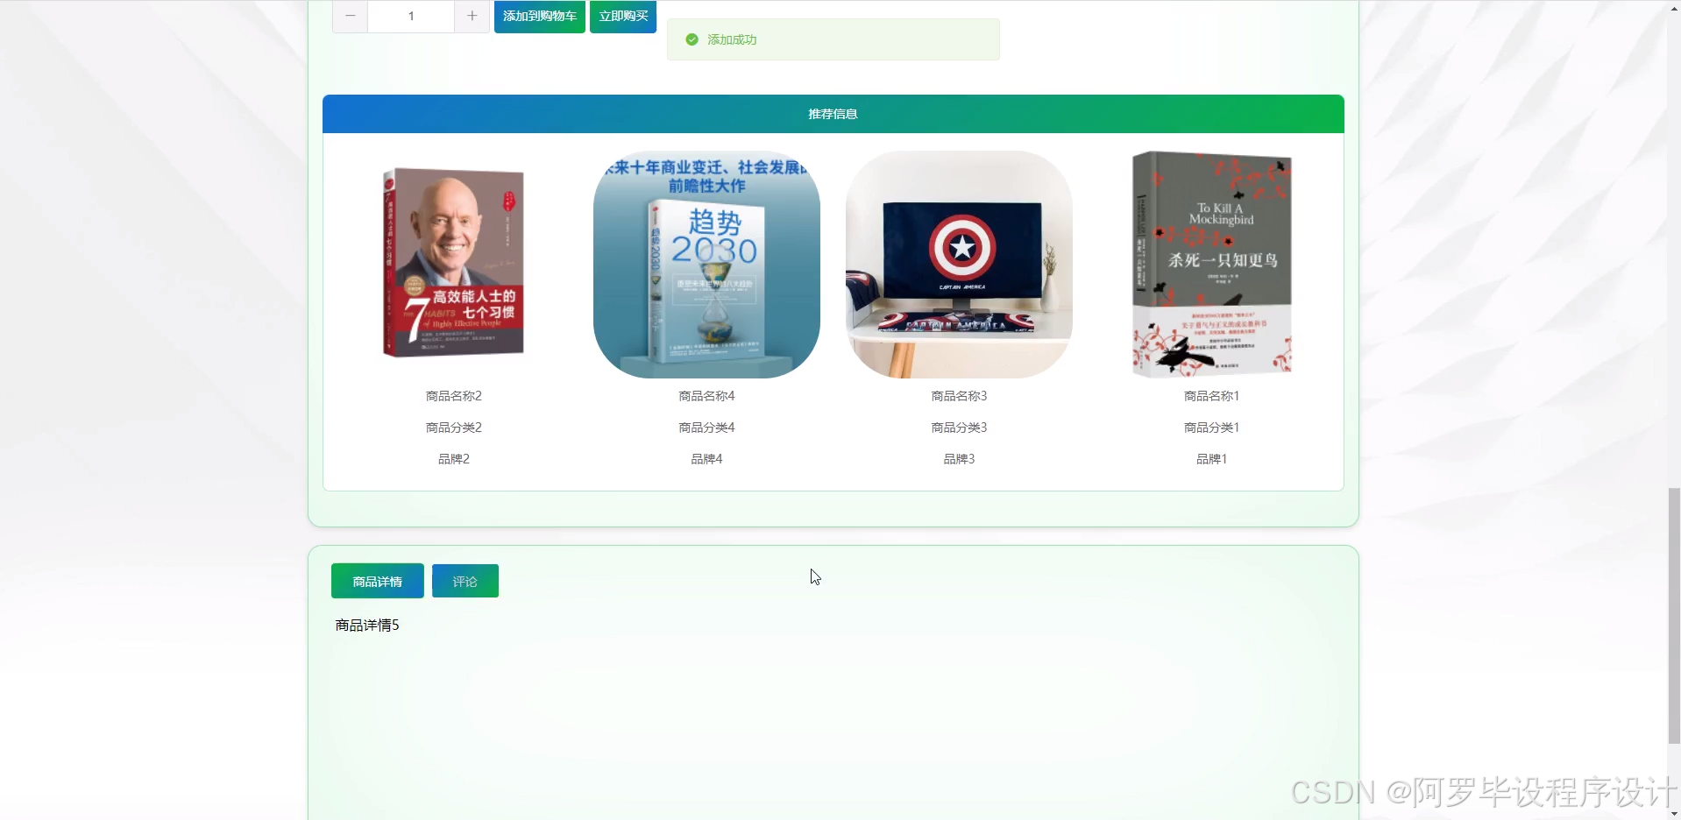This screenshot has height=820, width=1681.
Task: Switch to the 商品详情 tab
Action: click(x=378, y=581)
